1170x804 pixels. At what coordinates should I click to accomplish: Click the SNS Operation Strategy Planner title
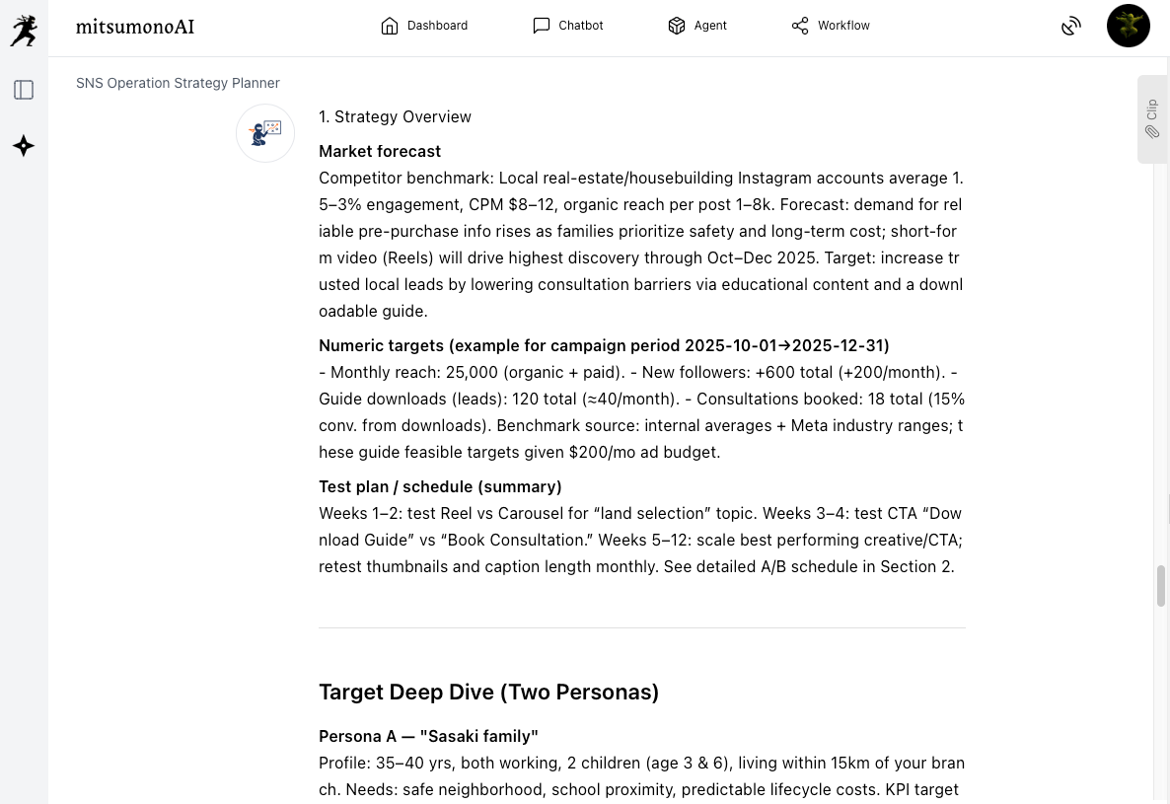178,83
